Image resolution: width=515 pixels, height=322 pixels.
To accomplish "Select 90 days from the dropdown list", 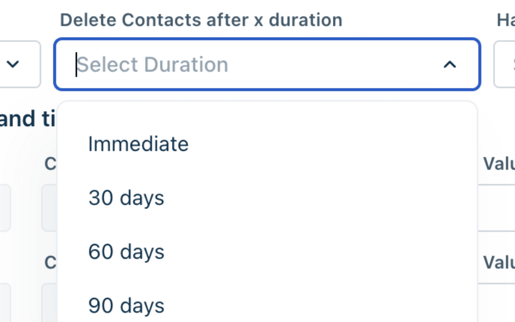I will tap(126, 306).
